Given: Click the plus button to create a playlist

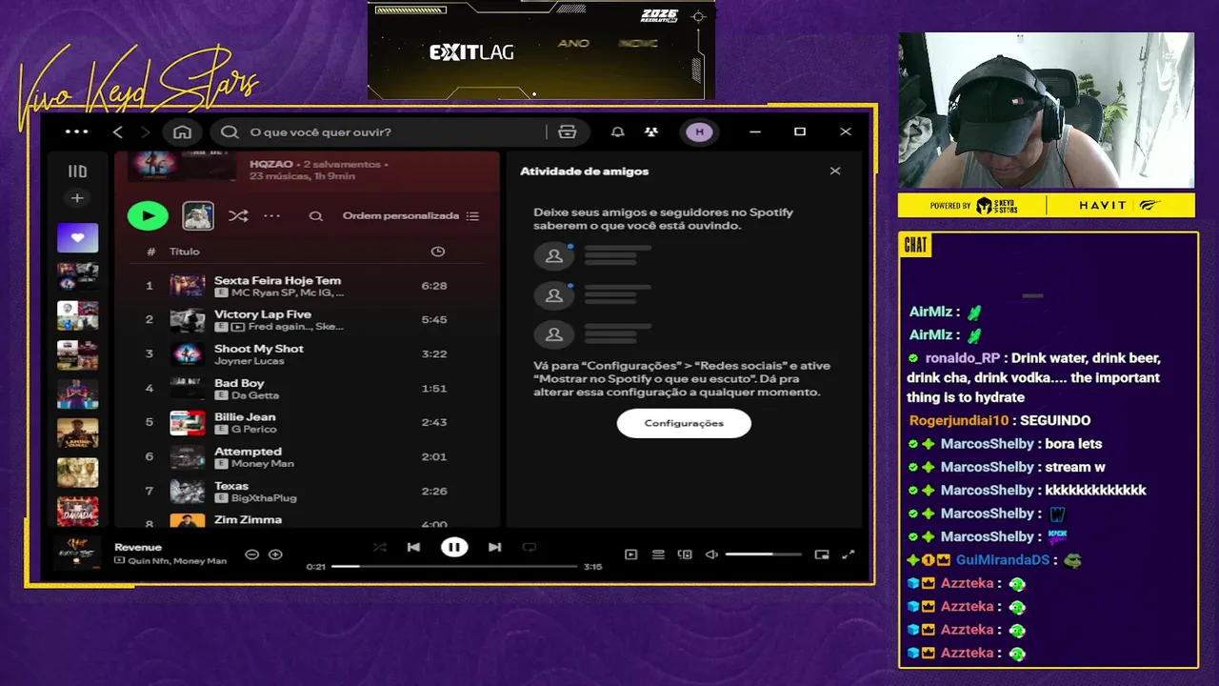Looking at the screenshot, I should (x=78, y=198).
